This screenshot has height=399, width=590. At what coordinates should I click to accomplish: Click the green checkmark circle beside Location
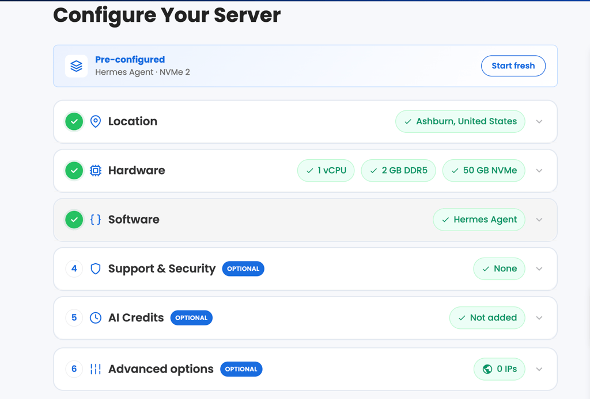click(74, 121)
